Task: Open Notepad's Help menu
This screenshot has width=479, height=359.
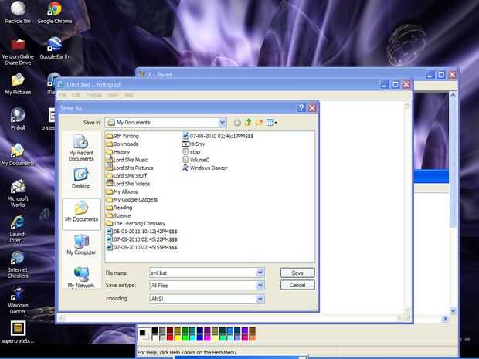Action: click(128, 95)
